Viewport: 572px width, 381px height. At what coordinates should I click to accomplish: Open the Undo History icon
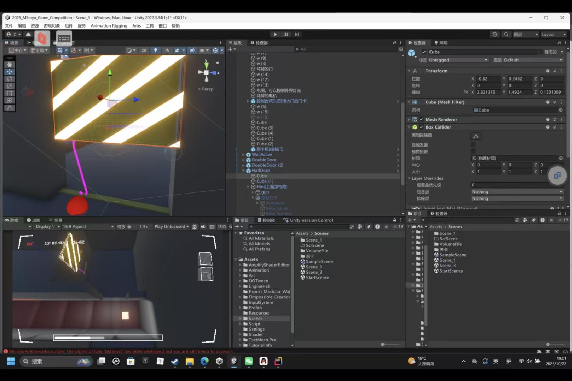(x=495, y=34)
